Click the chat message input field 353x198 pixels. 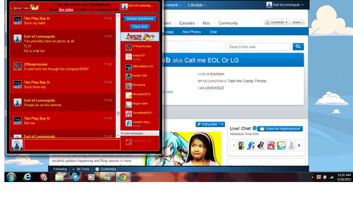click(x=72, y=145)
